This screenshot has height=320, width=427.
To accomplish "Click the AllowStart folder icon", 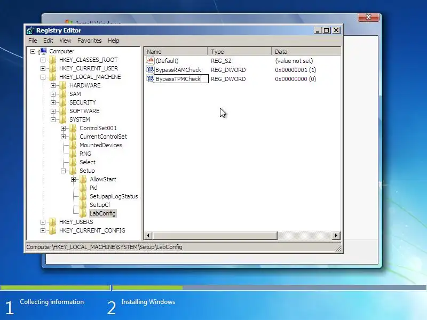I will pos(83,179).
